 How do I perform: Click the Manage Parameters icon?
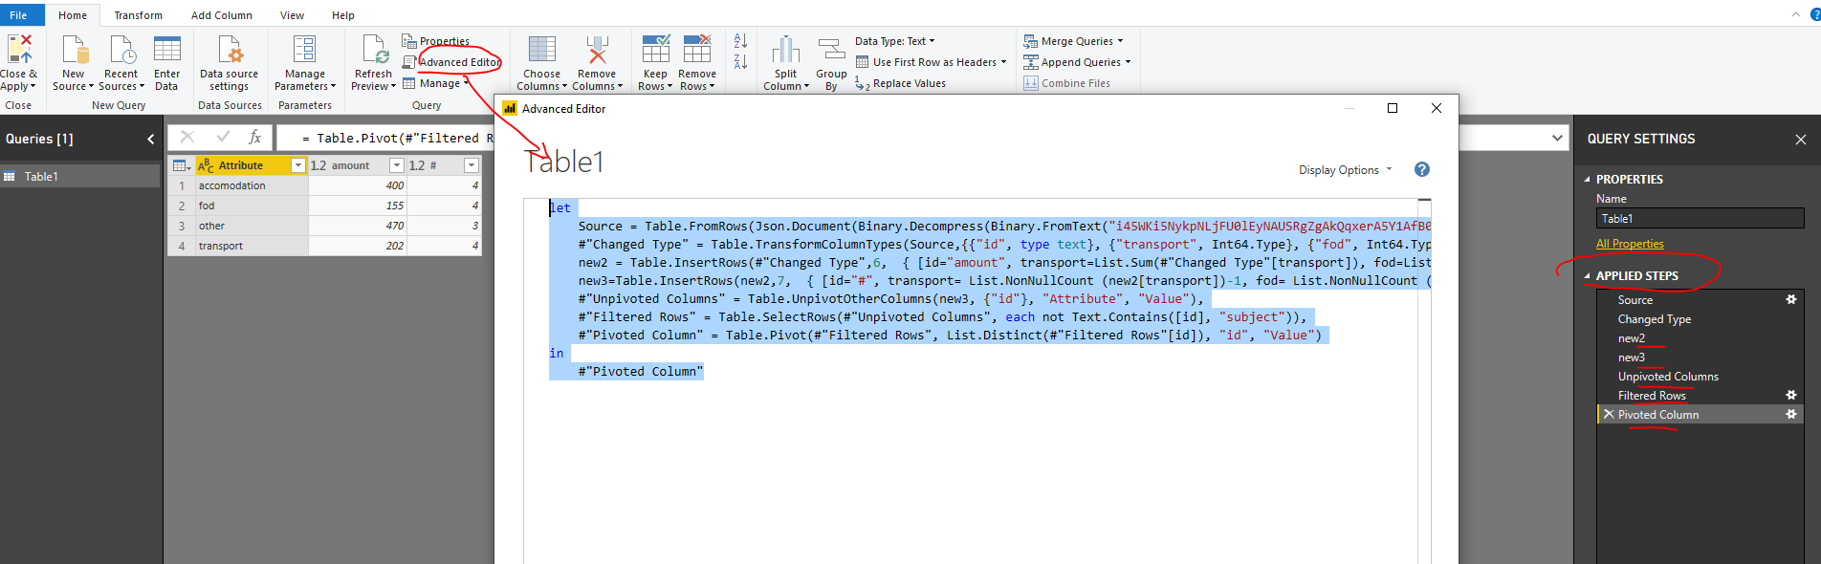(305, 50)
